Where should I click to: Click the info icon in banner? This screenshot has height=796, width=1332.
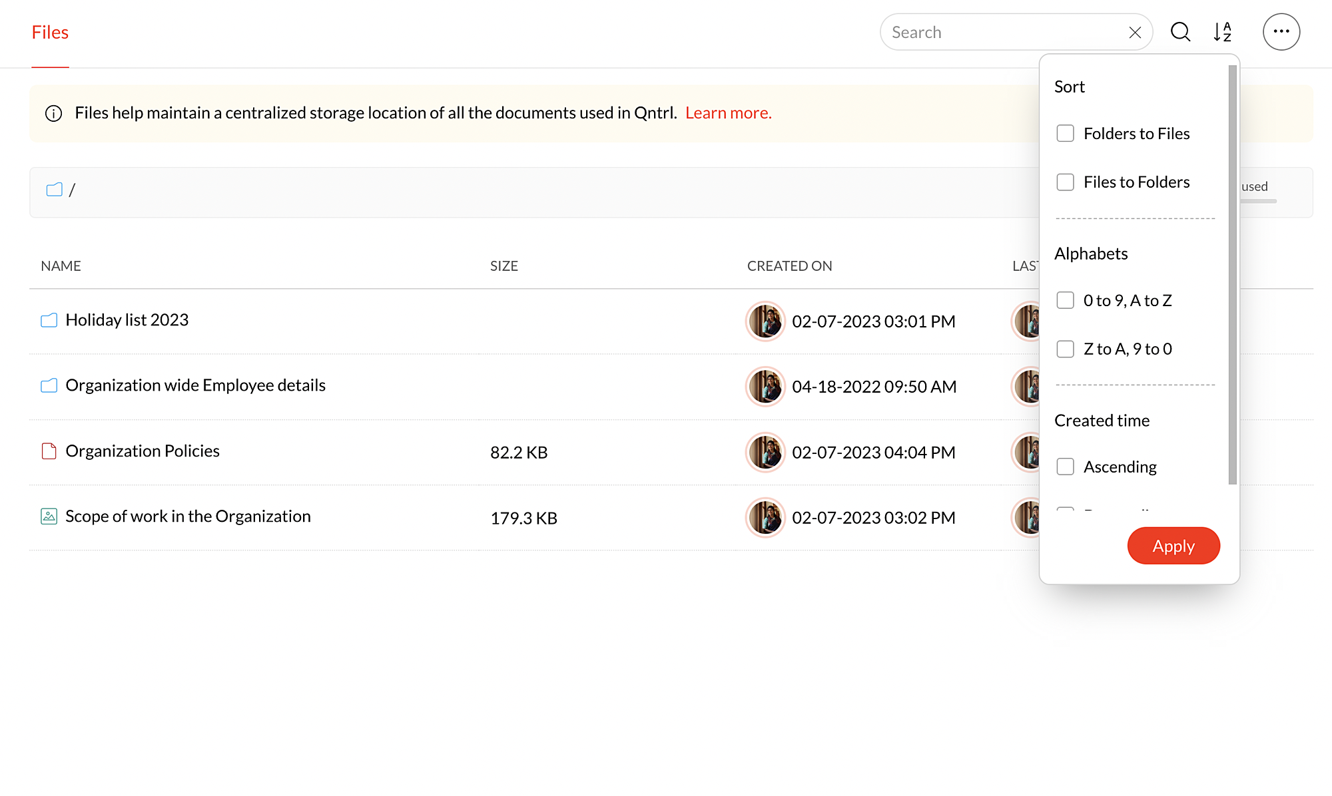click(53, 114)
